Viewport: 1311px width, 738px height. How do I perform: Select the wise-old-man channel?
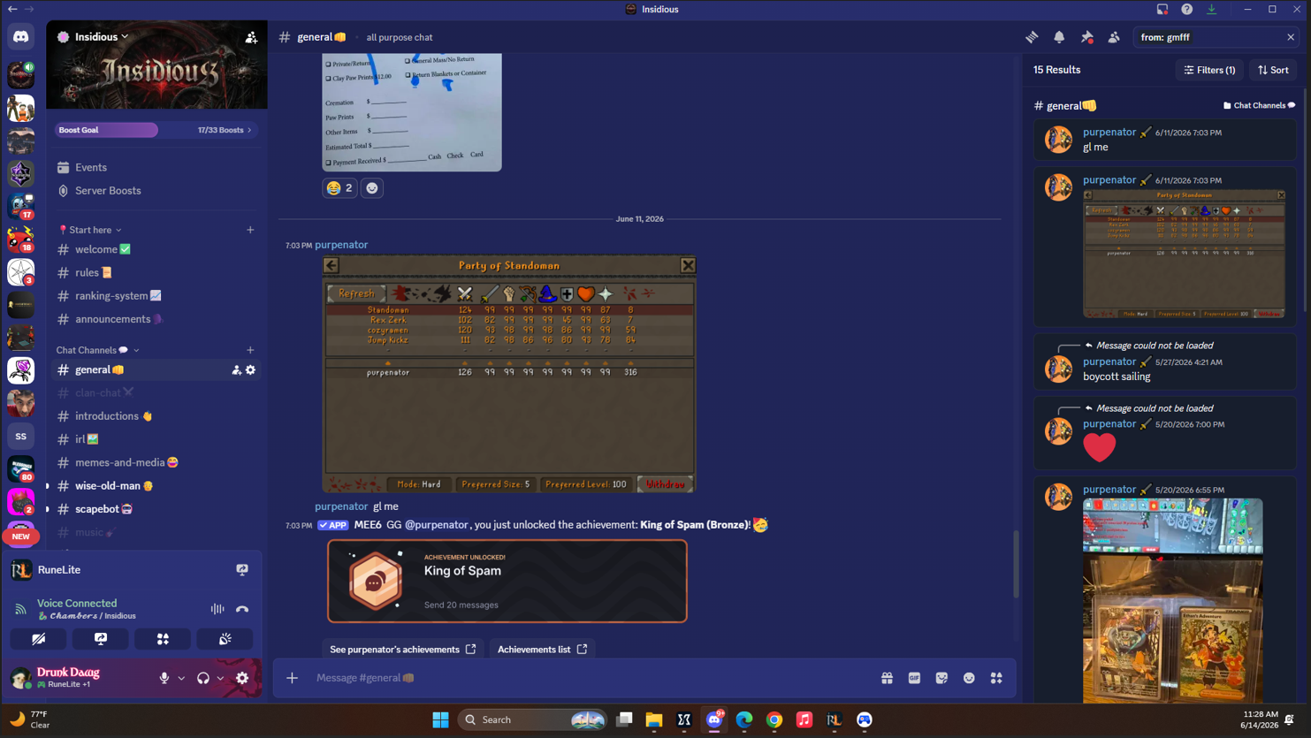point(156,486)
